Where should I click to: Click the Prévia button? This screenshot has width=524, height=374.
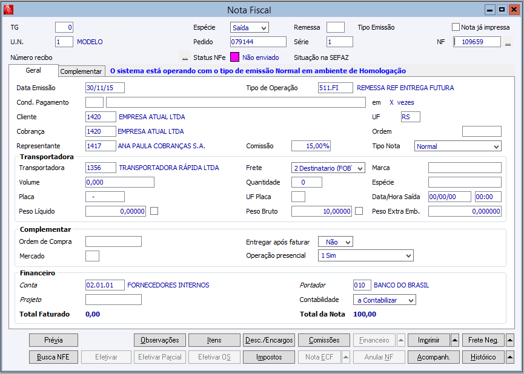[53, 340]
